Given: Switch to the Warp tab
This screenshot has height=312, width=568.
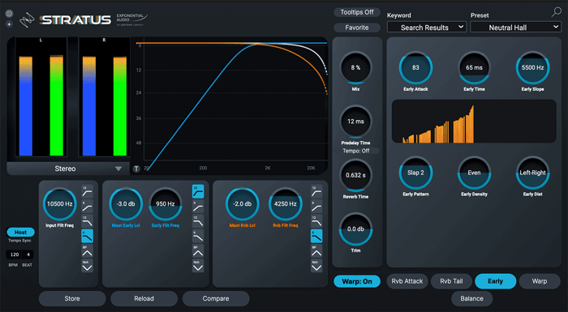Looking at the screenshot, I should [540, 281].
